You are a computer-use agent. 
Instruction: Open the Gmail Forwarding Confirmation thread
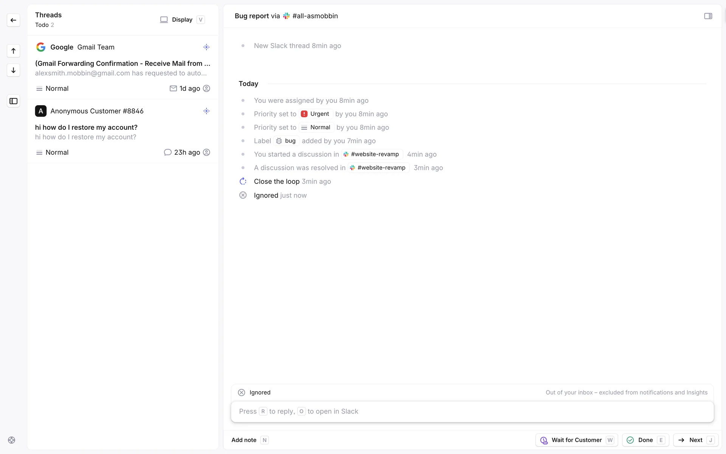click(x=123, y=64)
